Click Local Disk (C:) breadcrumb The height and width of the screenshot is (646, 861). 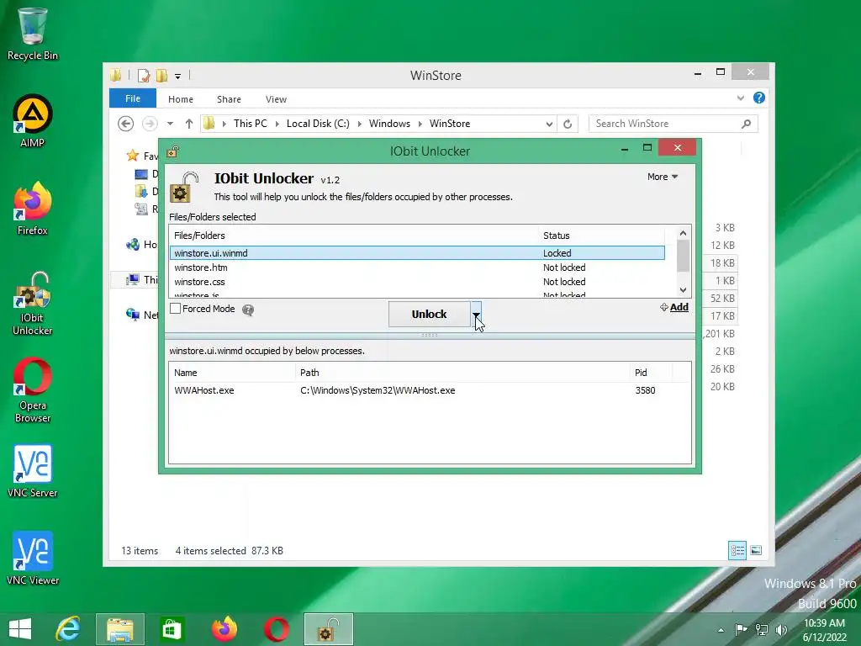point(318,124)
